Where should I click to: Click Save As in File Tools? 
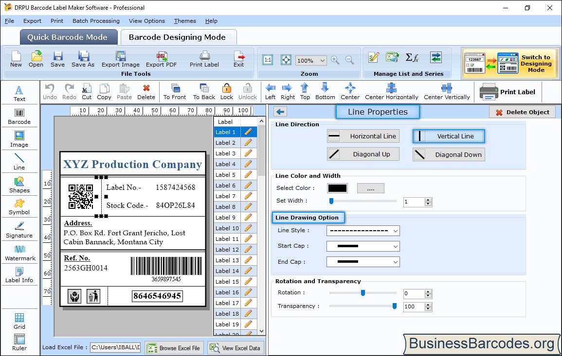[x=83, y=59]
